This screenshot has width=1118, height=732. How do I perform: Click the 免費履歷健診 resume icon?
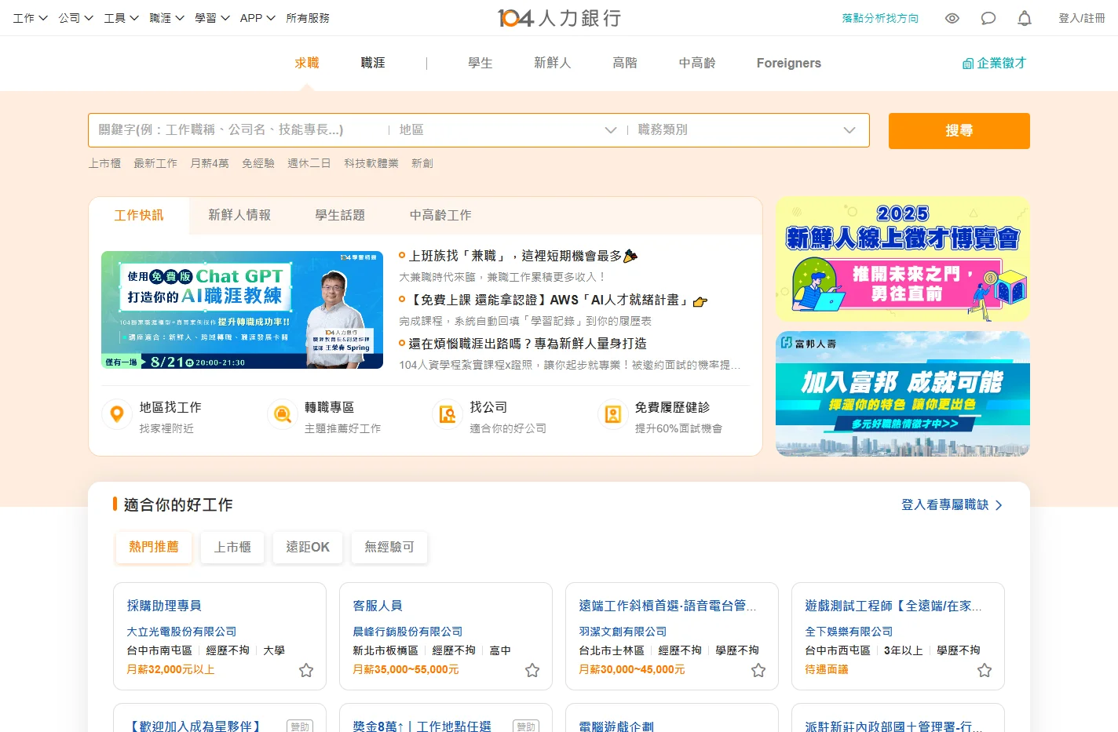(x=612, y=413)
